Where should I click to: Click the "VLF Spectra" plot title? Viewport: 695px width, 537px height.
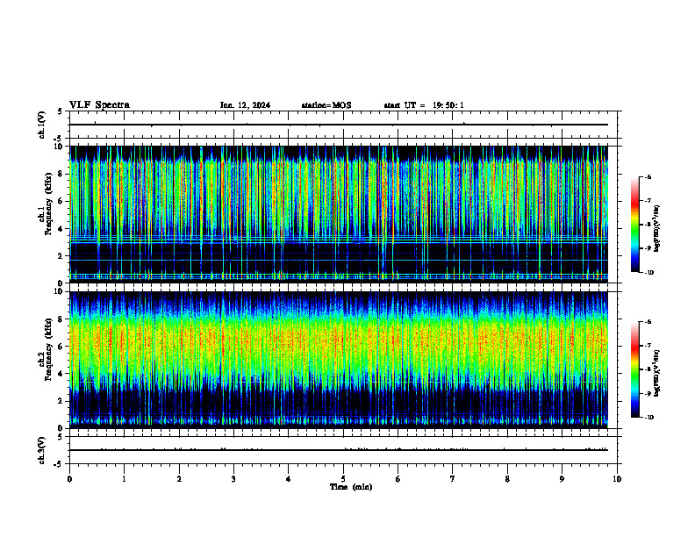(x=99, y=105)
